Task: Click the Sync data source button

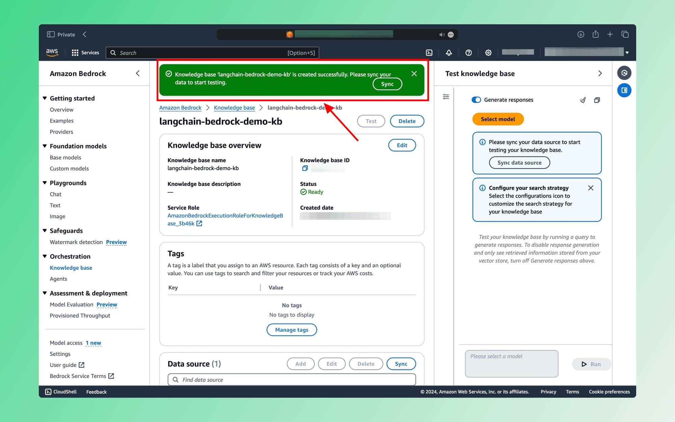Action: point(519,162)
